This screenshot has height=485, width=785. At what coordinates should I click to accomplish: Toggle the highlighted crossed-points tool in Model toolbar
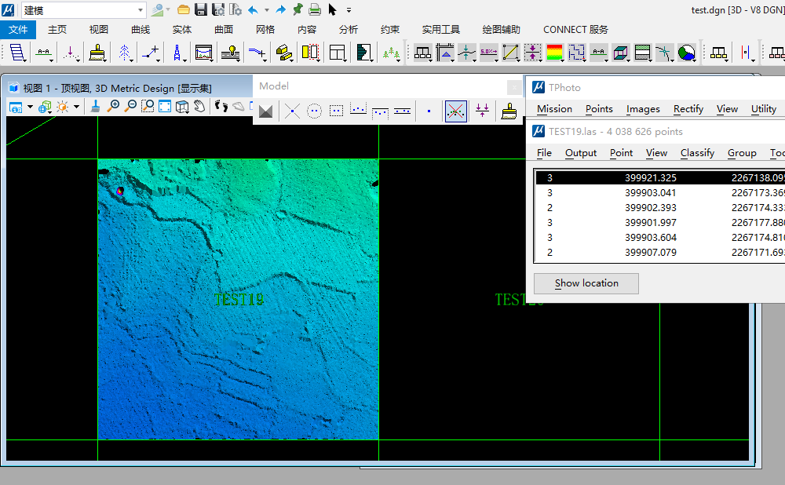455,111
